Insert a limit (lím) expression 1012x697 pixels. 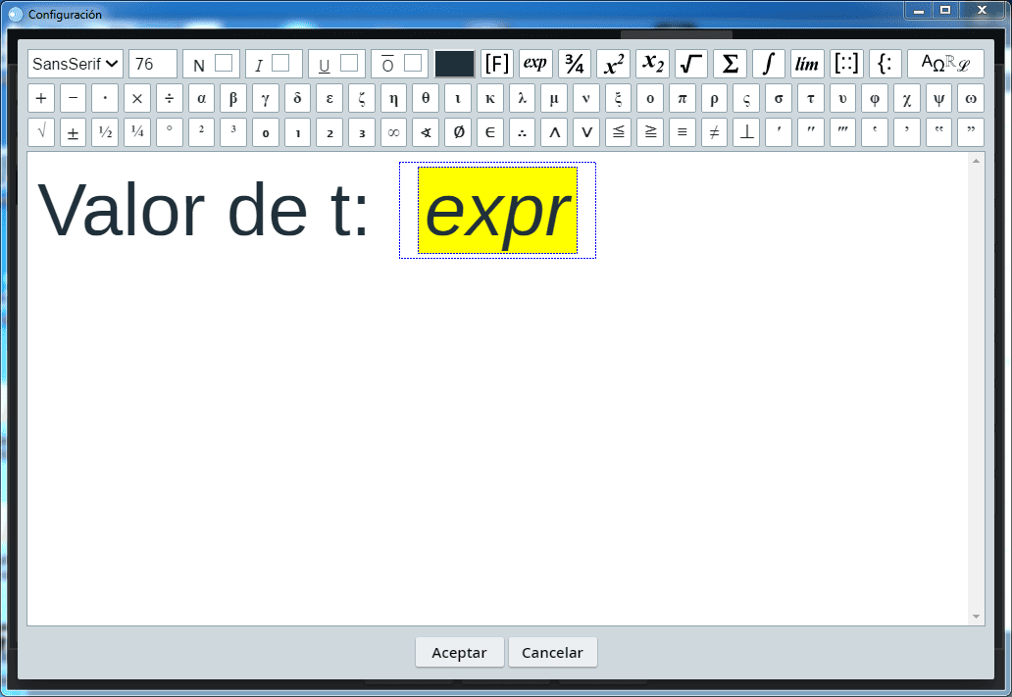[807, 64]
